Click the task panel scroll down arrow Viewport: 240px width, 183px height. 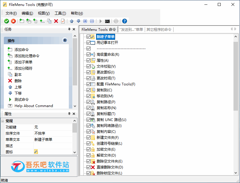75,106
